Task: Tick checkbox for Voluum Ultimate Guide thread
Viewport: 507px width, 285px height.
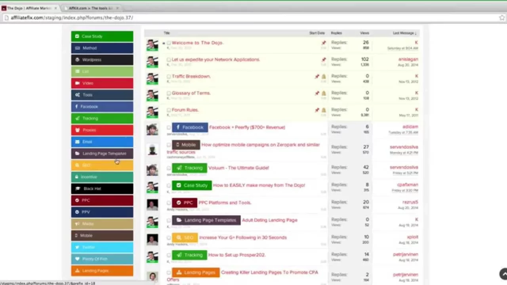Action: coord(169,168)
